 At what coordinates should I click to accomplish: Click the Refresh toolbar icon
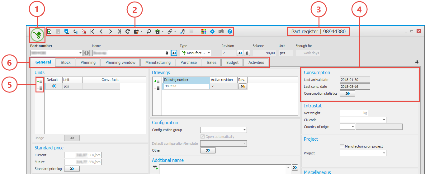click(x=128, y=31)
